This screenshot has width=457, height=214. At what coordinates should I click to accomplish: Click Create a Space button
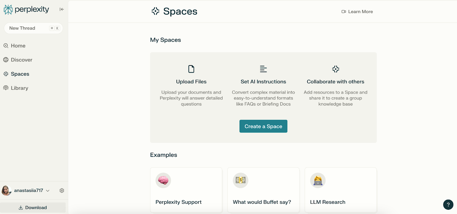(x=263, y=126)
